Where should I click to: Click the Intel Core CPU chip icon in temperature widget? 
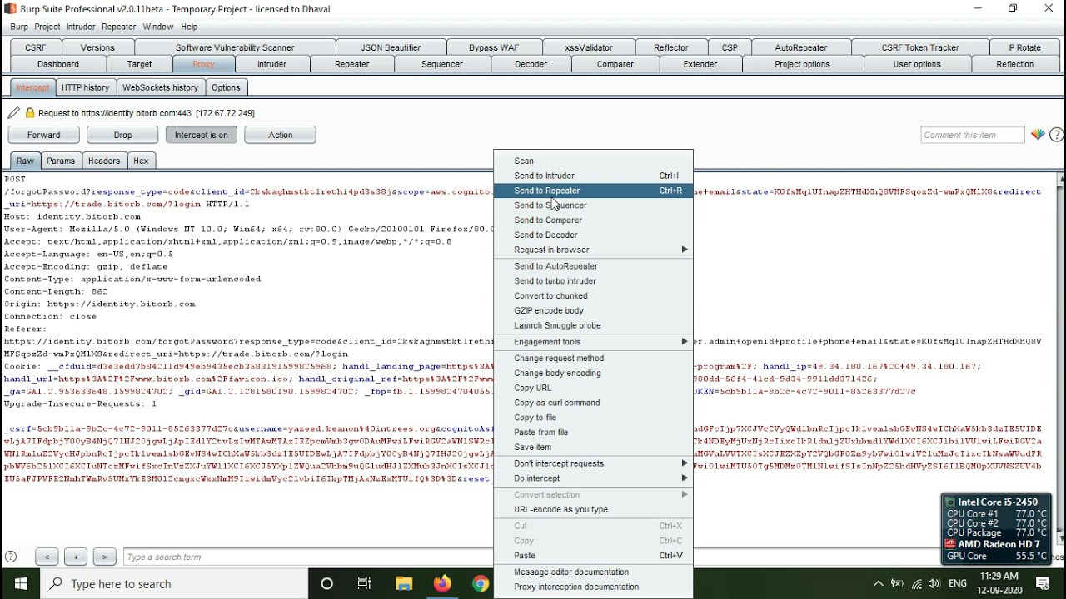pyautogui.click(x=950, y=502)
